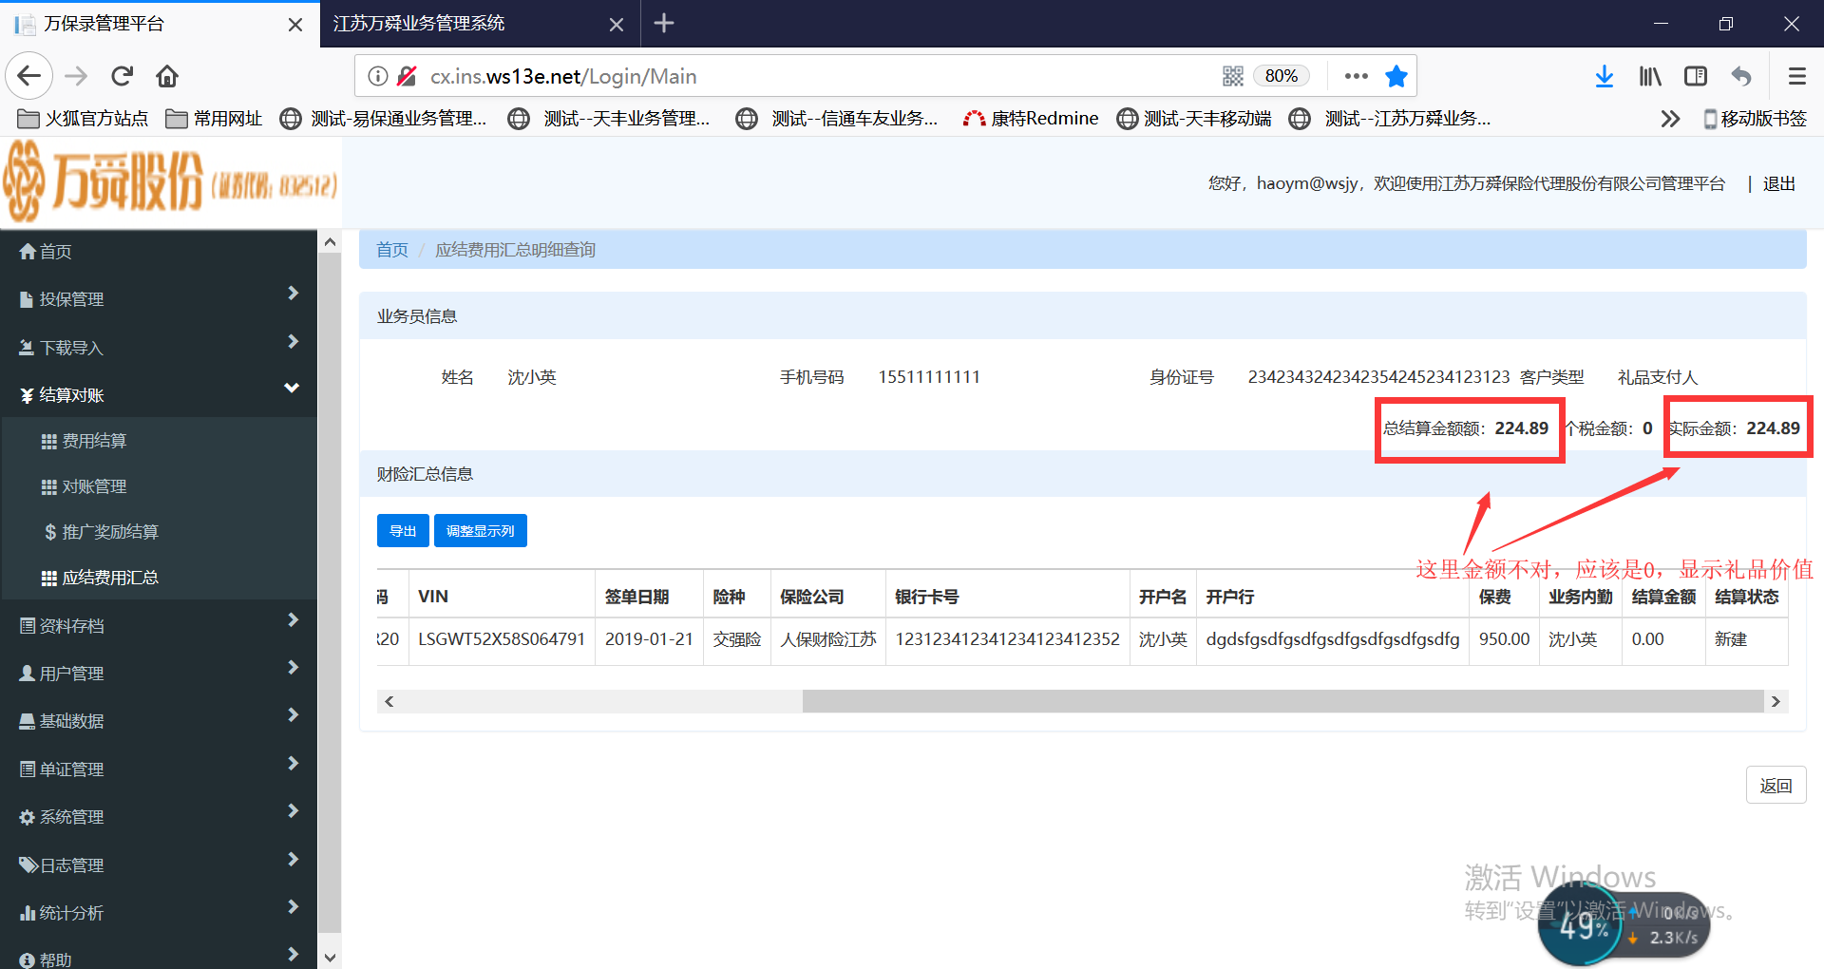Open the 测试-天丰移动端 bookmark

pos(1194,119)
